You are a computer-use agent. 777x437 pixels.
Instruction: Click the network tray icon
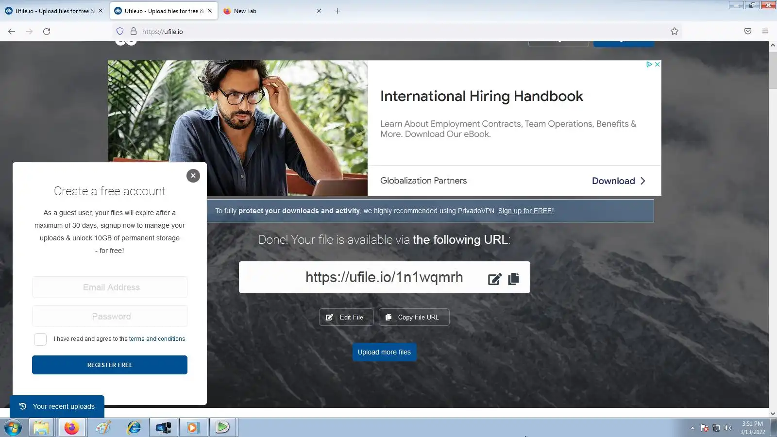716,428
